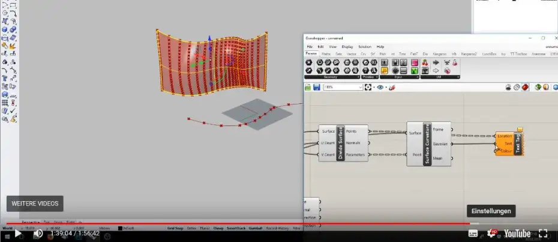This screenshot has width=558, height=242.
Task: Toggle Record History in Rhino status bar
Action: tap(277, 228)
